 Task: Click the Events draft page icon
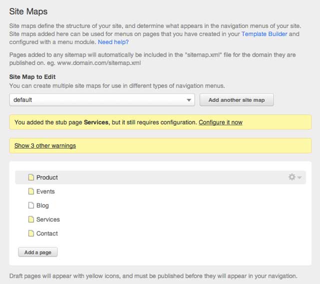pyautogui.click(x=31, y=191)
